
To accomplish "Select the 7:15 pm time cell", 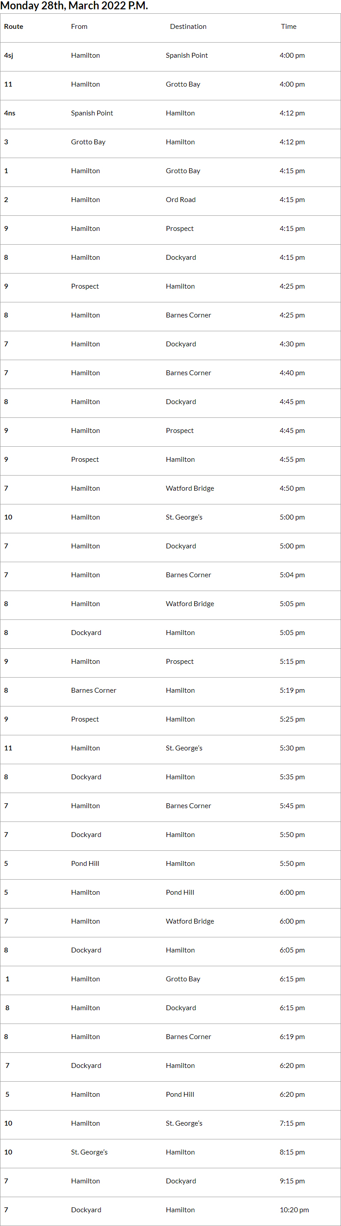I will 292,1123.
